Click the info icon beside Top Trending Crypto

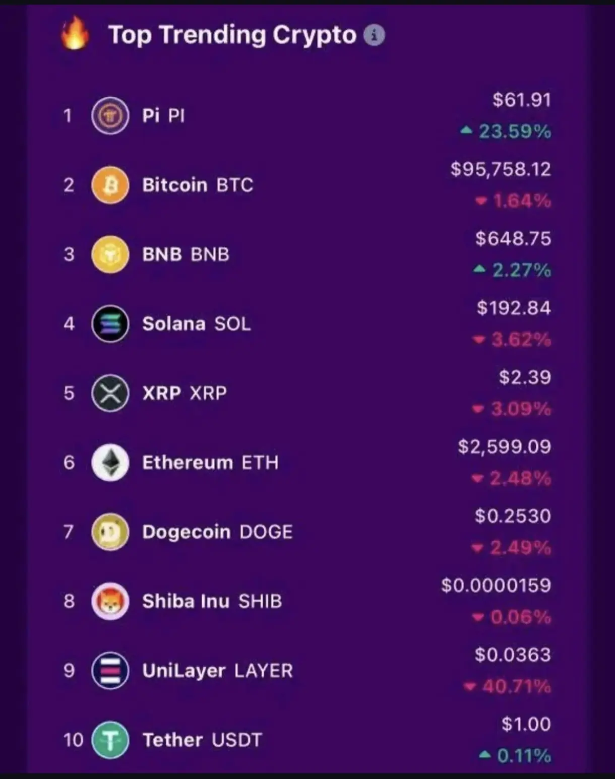374,35
